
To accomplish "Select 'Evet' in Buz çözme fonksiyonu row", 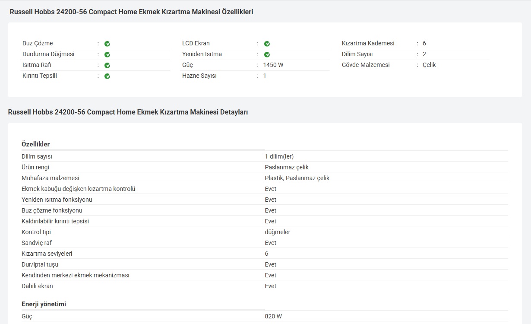I will tap(271, 210).
